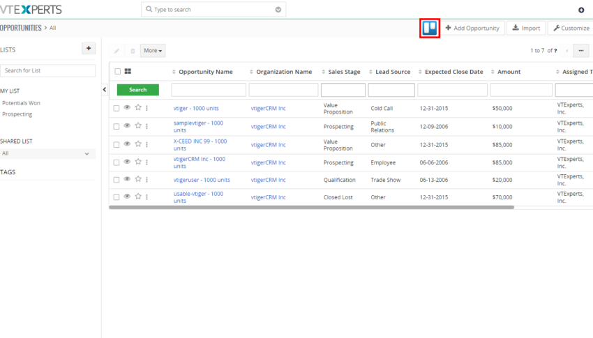
Task: Open row actions for vtiger - 1000 units
Action: pyautogui.click(x=147, y=108)
